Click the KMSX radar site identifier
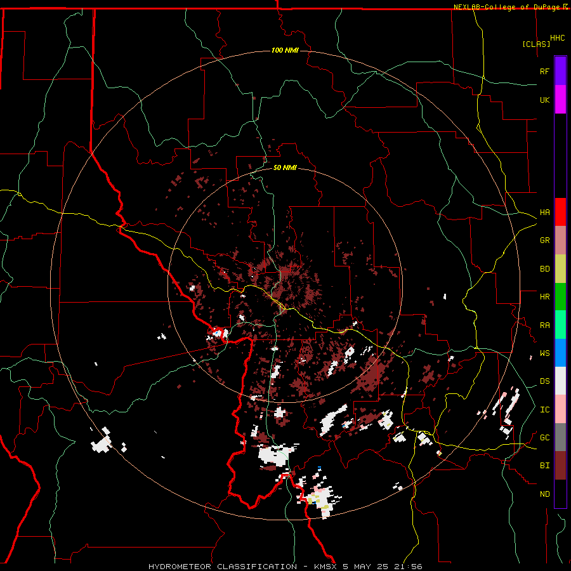This screenshot has width=571, height=571. 325,567
